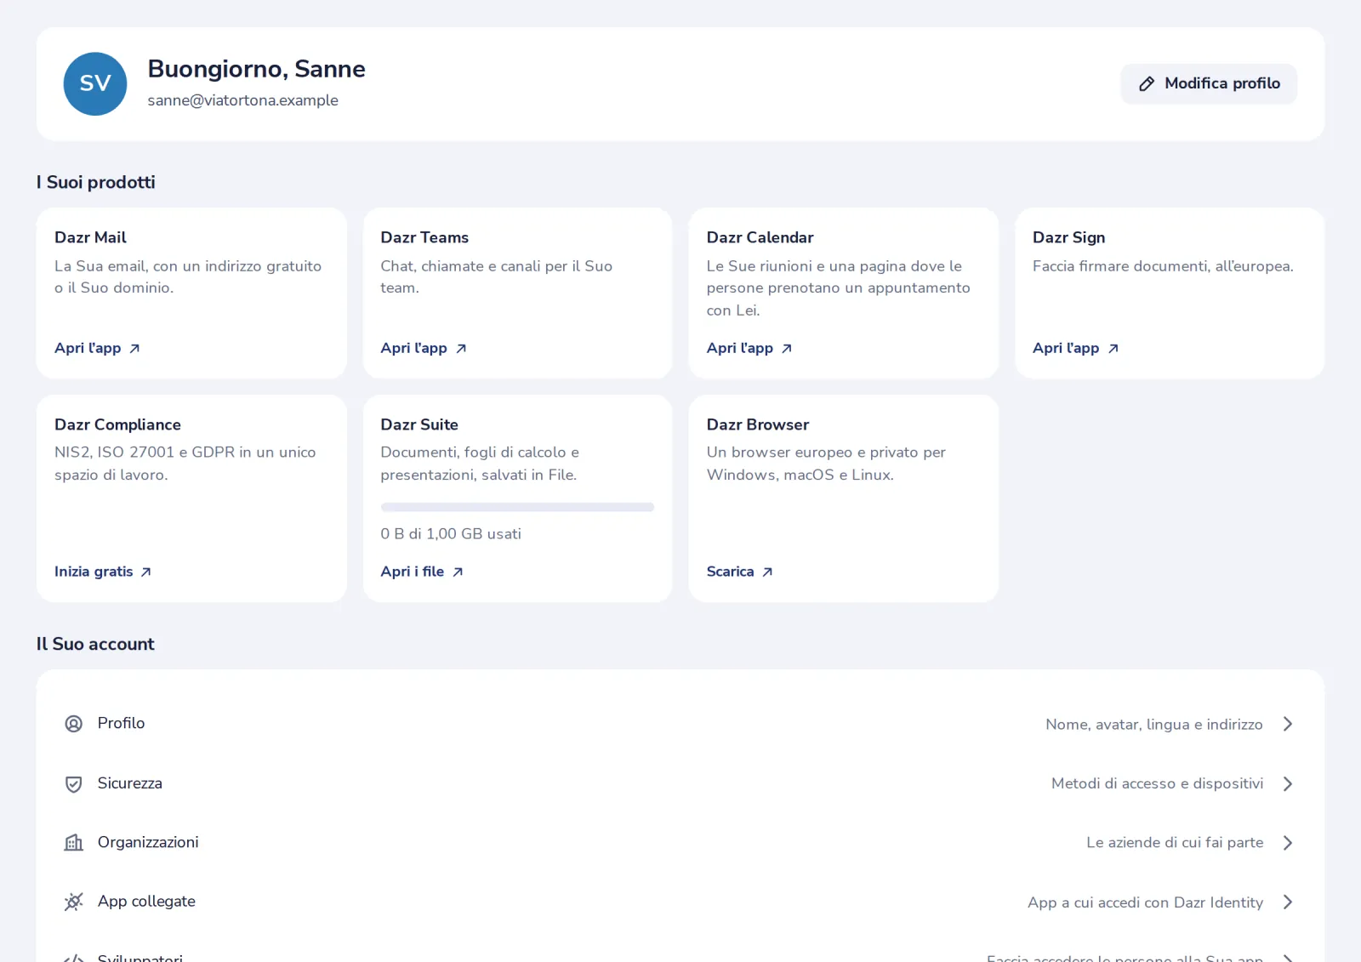
Task: Open the Dazr Calendar app link
Action: tap(749, 348)
